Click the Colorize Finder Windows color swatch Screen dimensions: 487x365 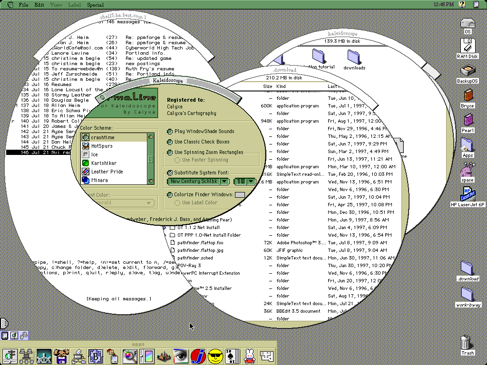(240, 194)
